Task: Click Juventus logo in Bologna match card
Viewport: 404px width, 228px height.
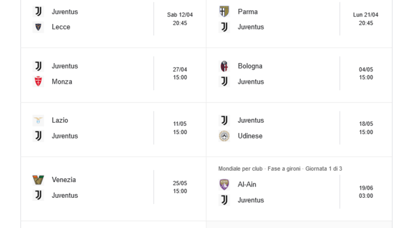Action: (x=224, y=81)
